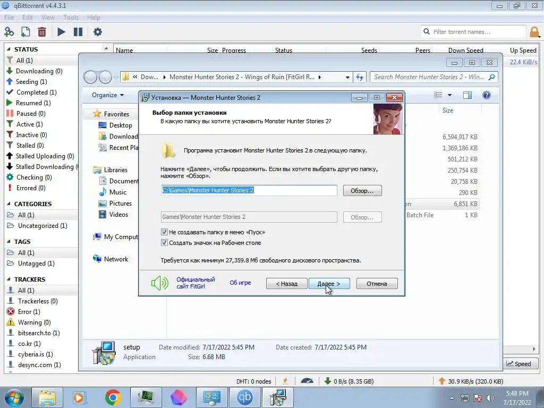The image size is (544, 408).
Task: Open Google Chrome from the taskbar
Action: click(113, 397)
